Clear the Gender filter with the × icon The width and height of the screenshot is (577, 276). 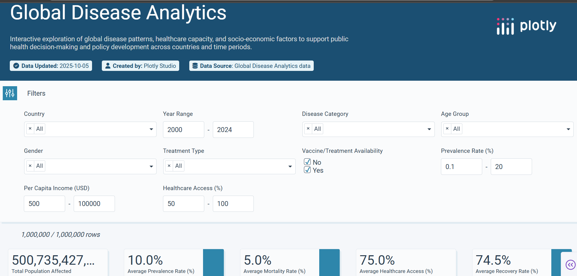tap(30, 166)
